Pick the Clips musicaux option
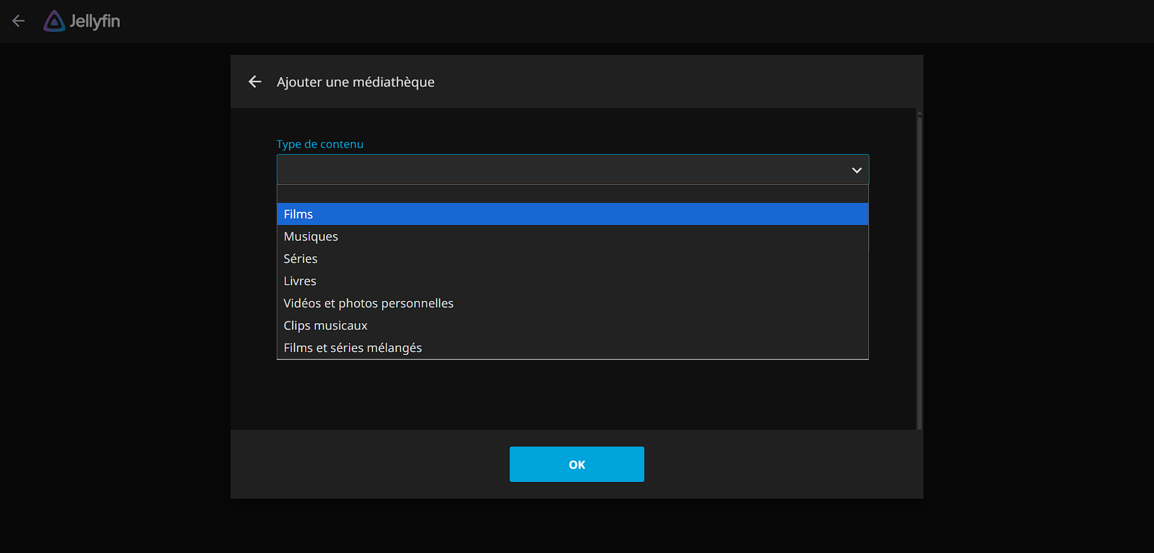This screenshot has height=553, width=1154. [326, 326]
